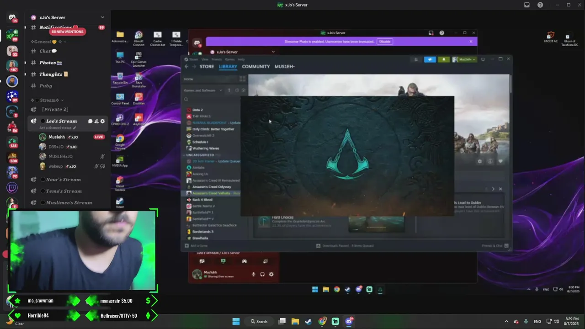Expand xJo's Server dropdown in streamed Discord
The height and width of the screenshot is (329, 585).
coord(273,52)
